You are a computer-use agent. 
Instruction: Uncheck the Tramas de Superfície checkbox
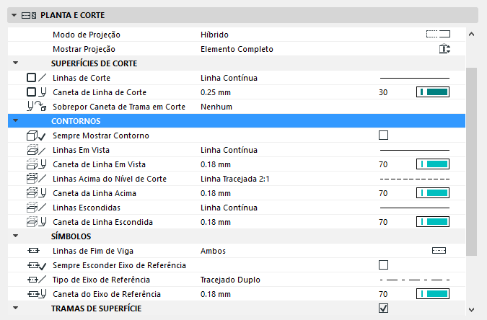pyautogui.click(x=383, y=308)
